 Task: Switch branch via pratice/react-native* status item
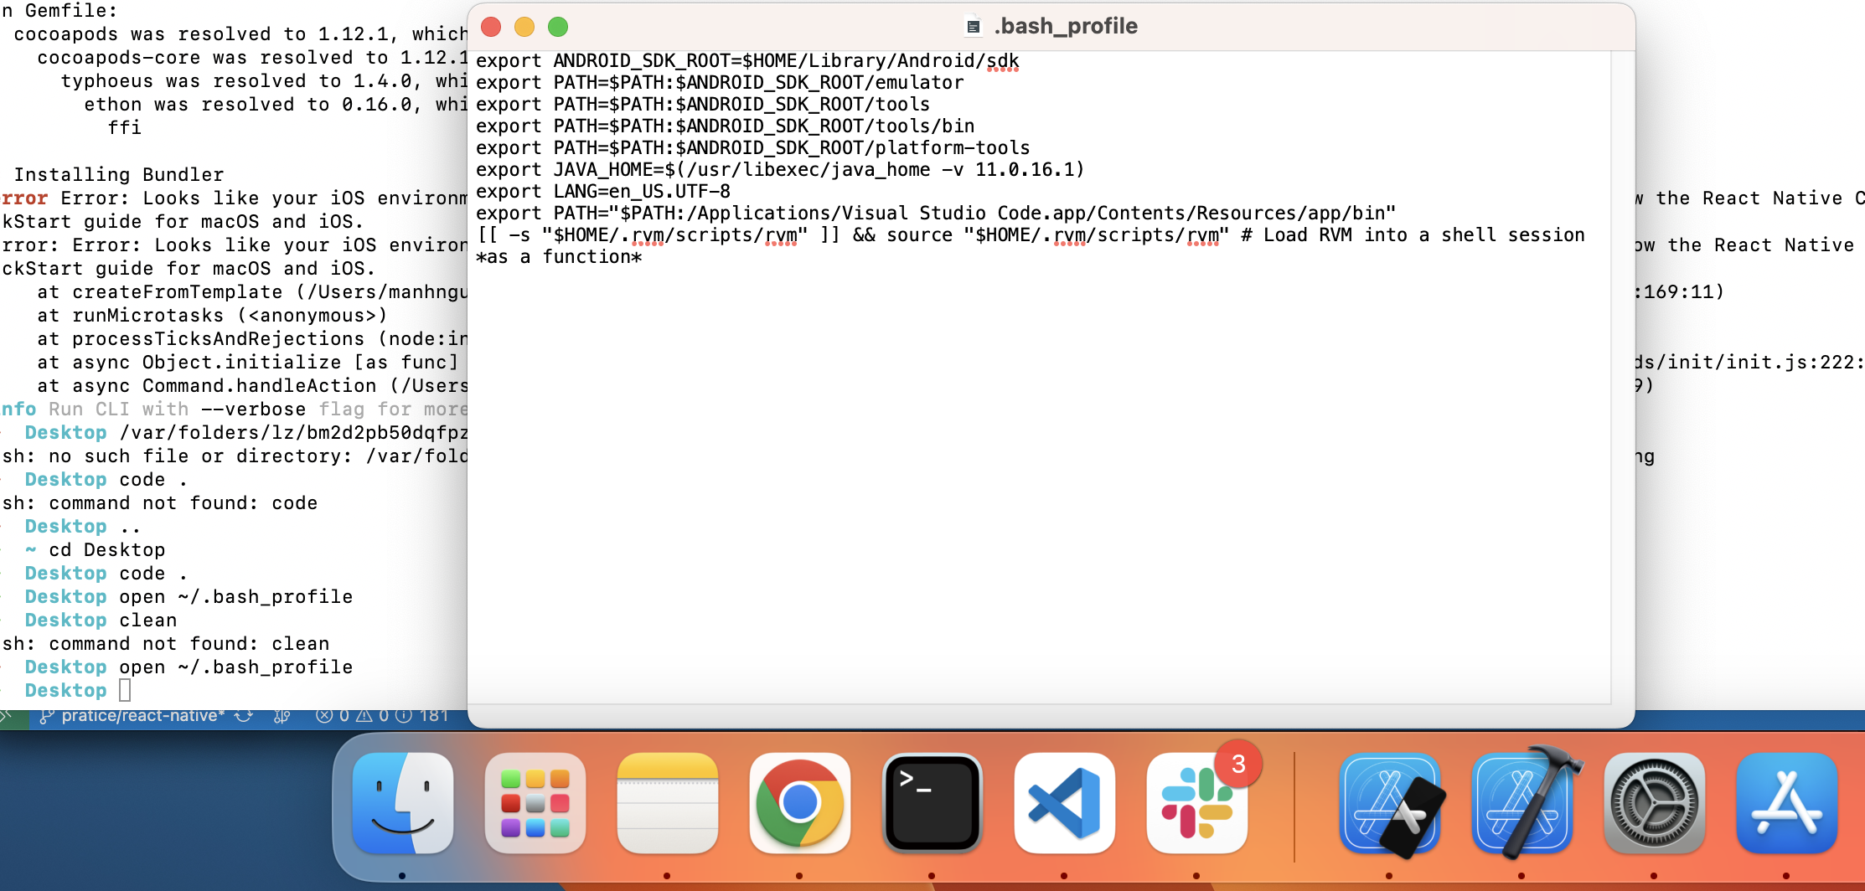point(133,716)
